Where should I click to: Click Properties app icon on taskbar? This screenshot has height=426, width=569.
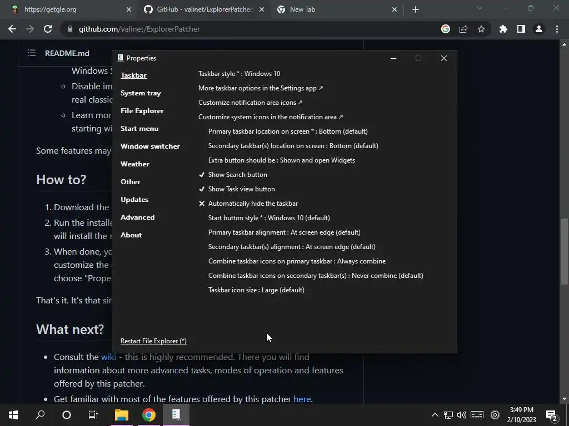(176, 415)
